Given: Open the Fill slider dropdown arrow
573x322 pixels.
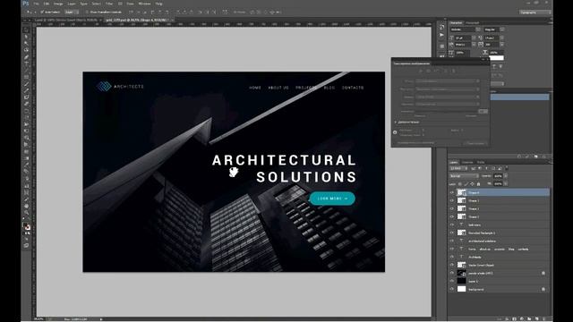Looking at the screenshot, I should (505, 184).
